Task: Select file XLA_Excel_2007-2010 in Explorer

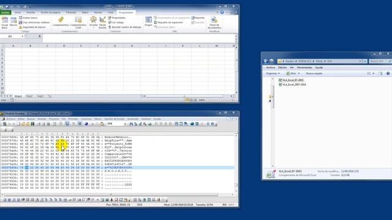Action: point(292,84)
